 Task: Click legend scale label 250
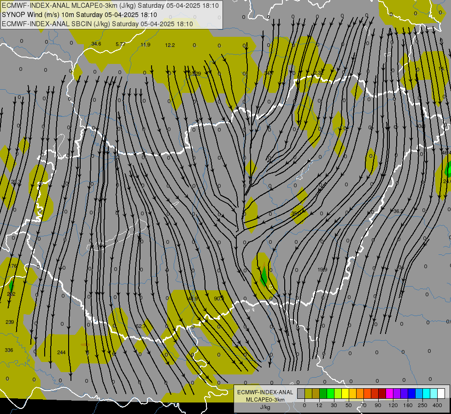click(422, 405)
